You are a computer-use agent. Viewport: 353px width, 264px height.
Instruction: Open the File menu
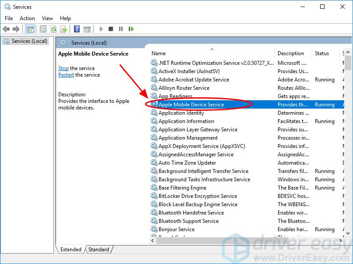[x=9, y=18]
